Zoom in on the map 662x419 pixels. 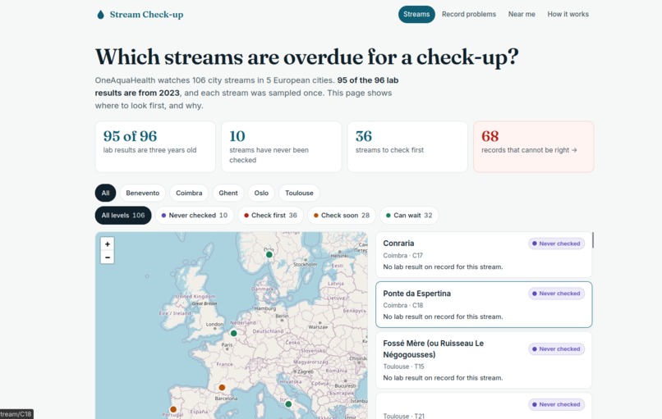108,244
